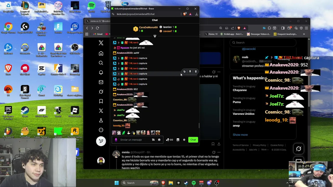Open X More options circle icon
Image resolution: width=333 pixels, height=187 pixels.
click(101, 130)
